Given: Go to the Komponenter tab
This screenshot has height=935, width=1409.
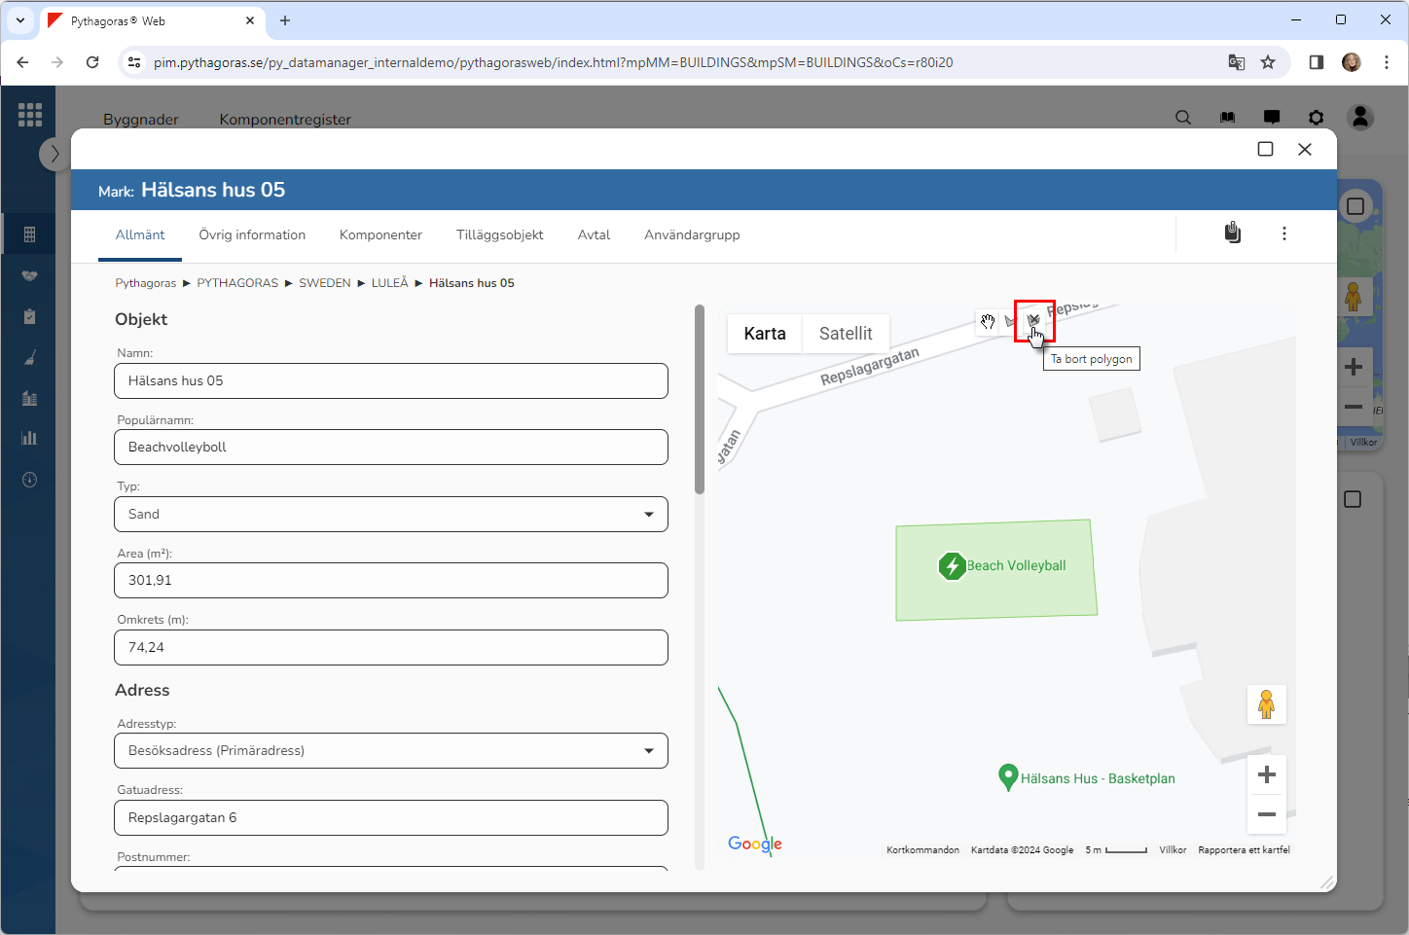Looking at the screenshot, I should (380, 234).
